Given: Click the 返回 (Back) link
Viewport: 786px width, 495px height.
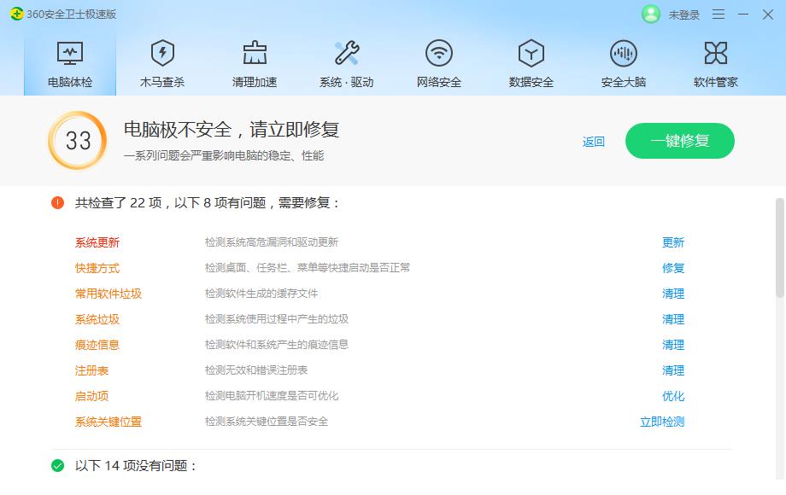Looking at the screenshot, I should coord(593,142).
